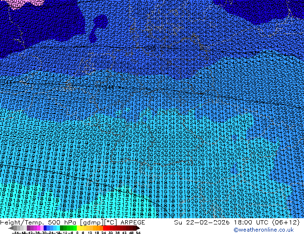Select the yellow swatch in temperature legend
The width and height of the screenshot is (304, 234).
(x=78, y=228)
